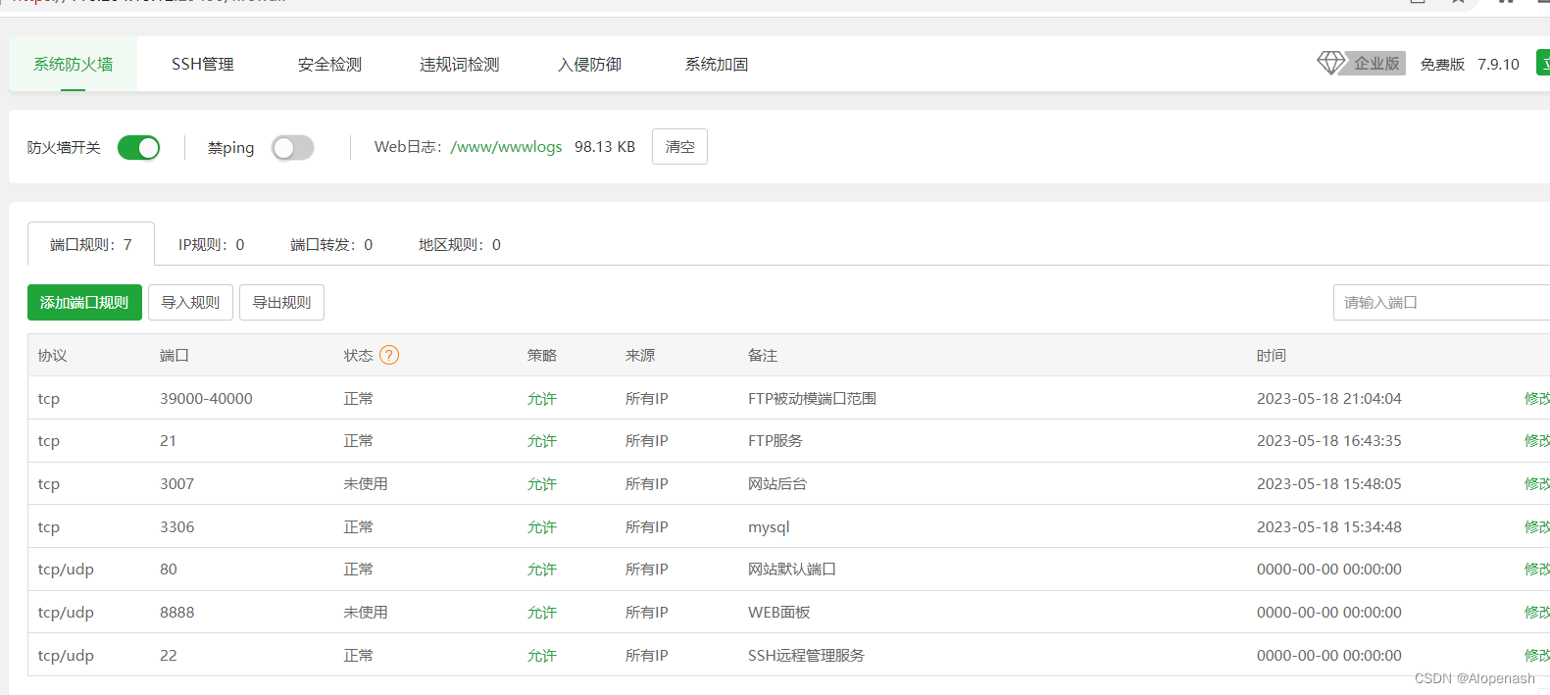Click the 时间 column header
This screenshot has width=1550, height=695.
point(1272,355)
